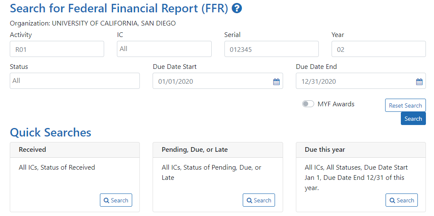This screenshot has width=434, height=216.
Task: Click the Due Date End text field
Action: tap(355, 81)
